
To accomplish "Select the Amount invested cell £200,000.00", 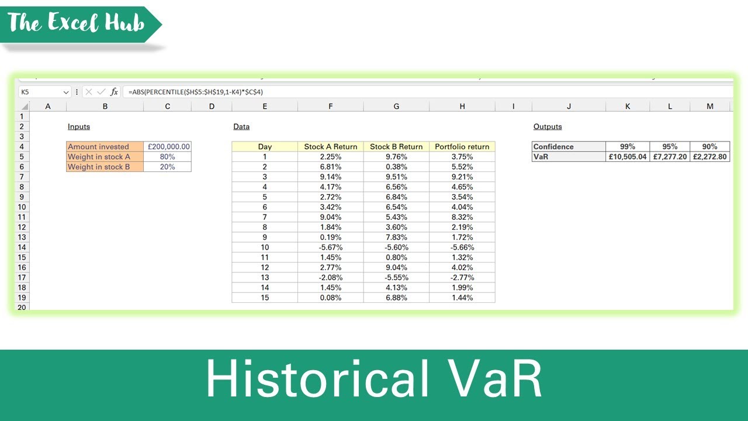I will [168, 147].
